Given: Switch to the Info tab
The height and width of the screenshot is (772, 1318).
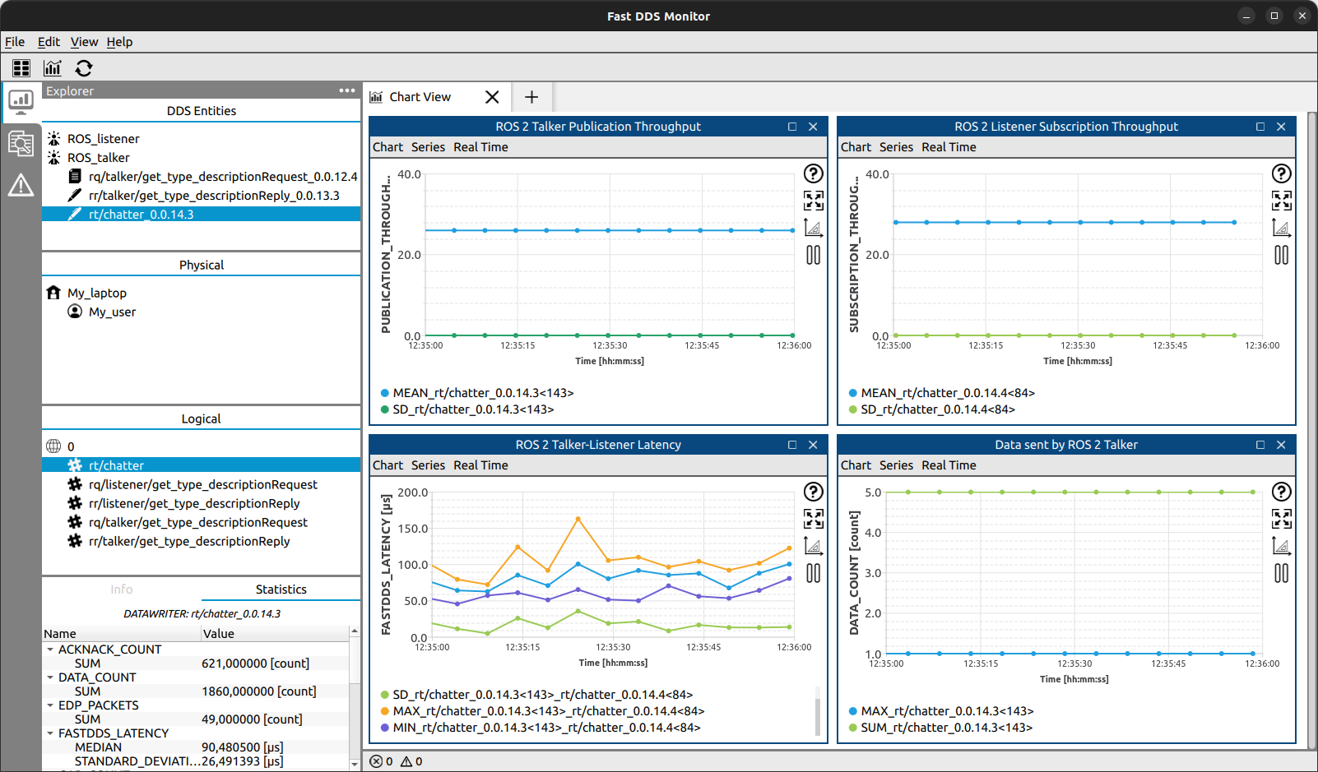Looking at the screenshot, I should (x=121, y=589).
